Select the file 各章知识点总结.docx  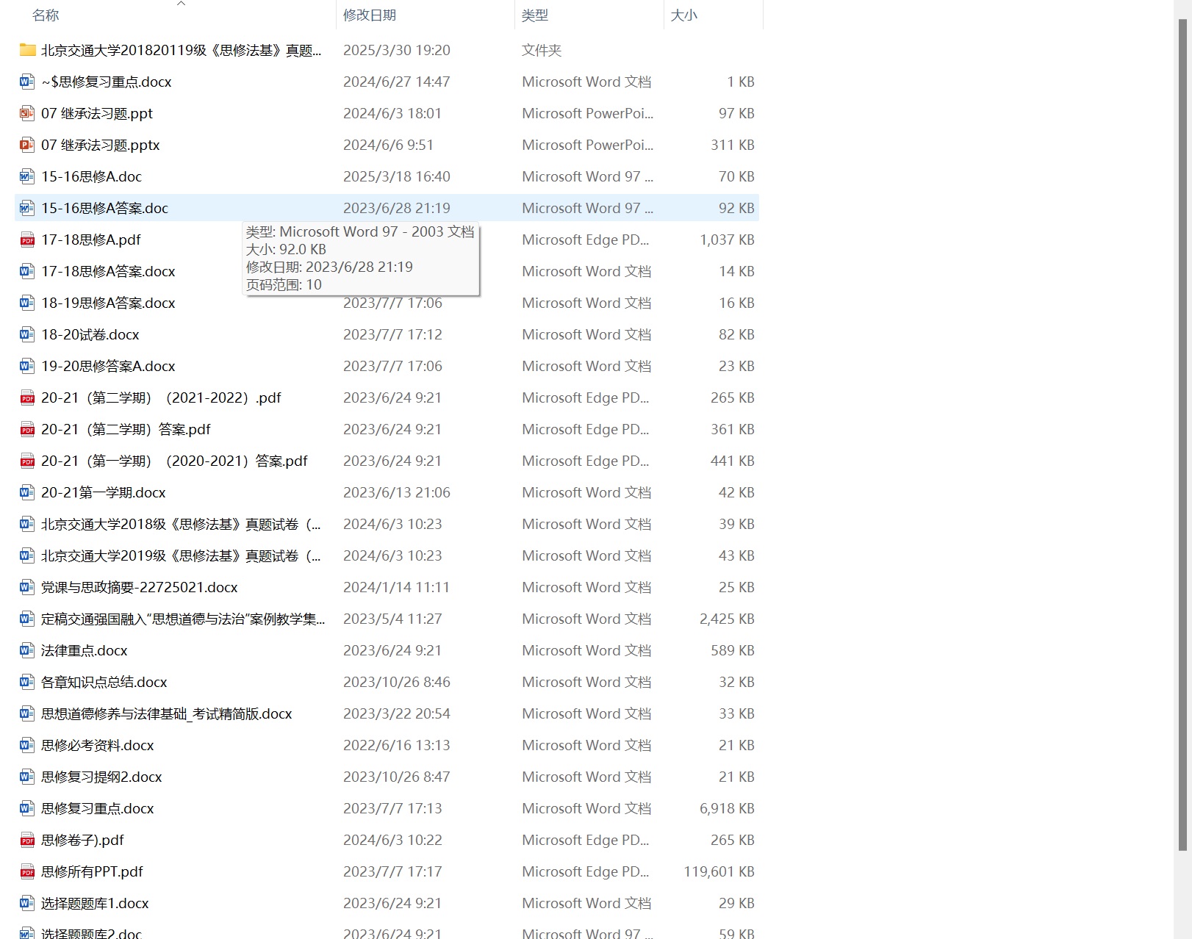(x=104, y=682)
